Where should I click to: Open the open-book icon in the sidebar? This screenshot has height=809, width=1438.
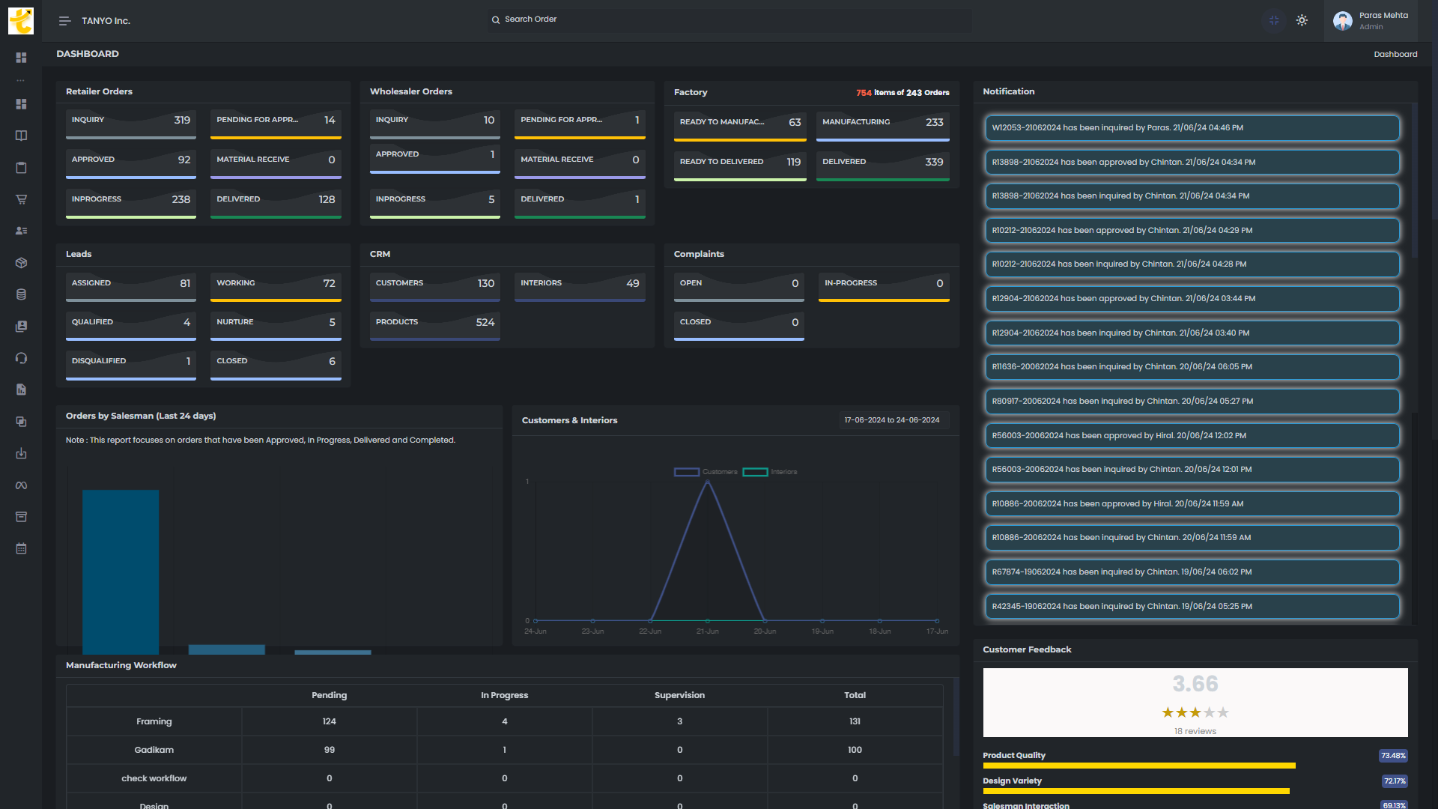point(21,136)
